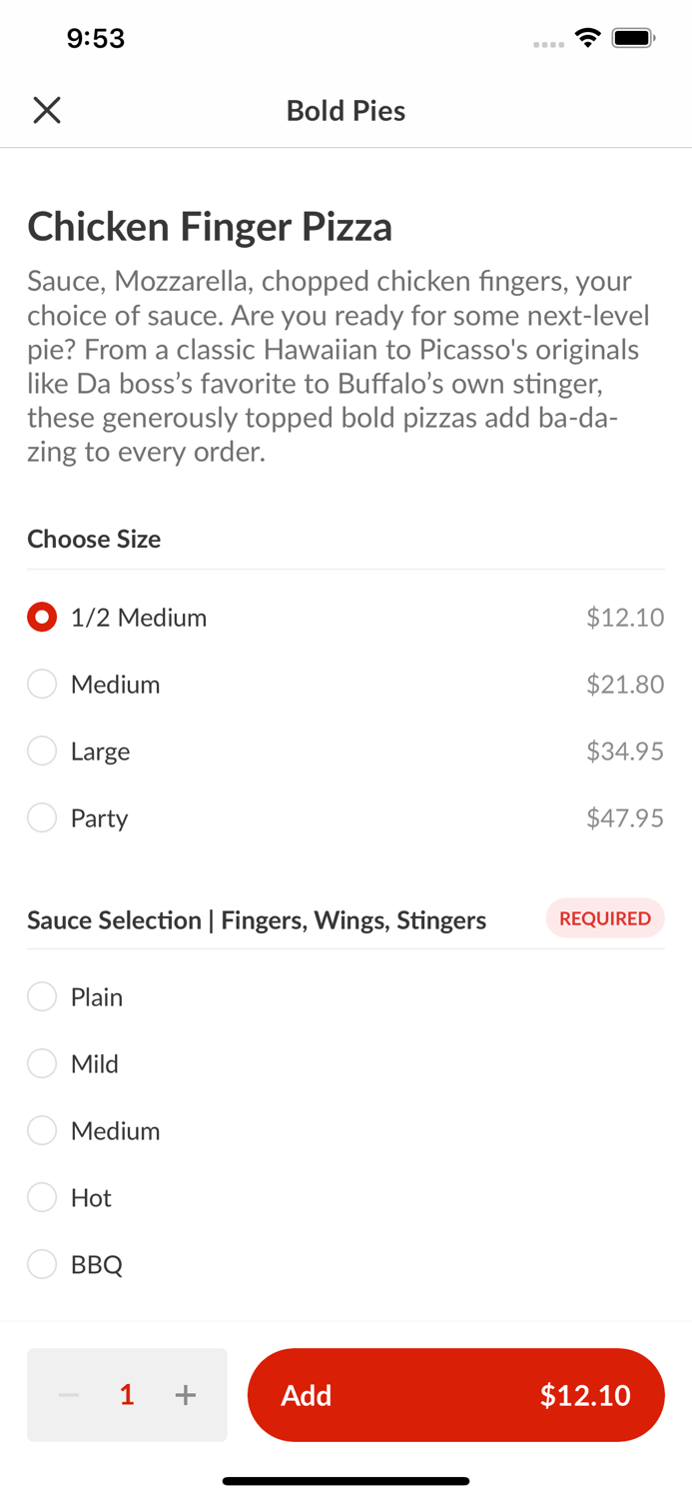Tap the quantity count showing 1
Viewport: 692px width, 1499px height.
[127, 1395]
